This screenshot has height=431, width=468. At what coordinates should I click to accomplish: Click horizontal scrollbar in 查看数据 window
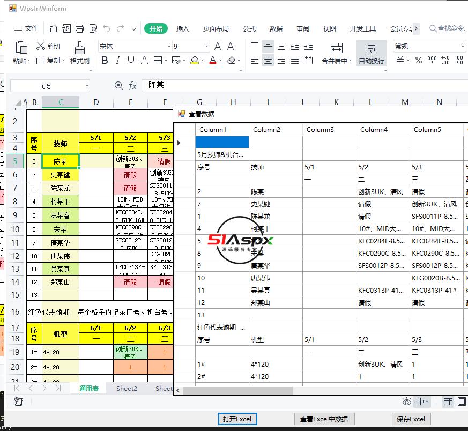(x=238, y=390)
